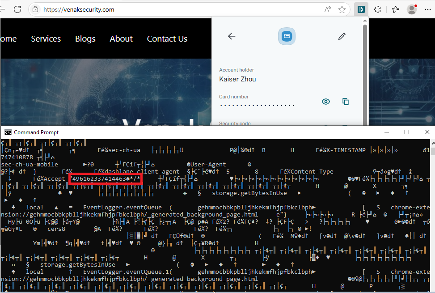The height and width of the screenshot is (293, 435).
Task: Click the Read aloud icon in address bar
Action: (328, 9)
